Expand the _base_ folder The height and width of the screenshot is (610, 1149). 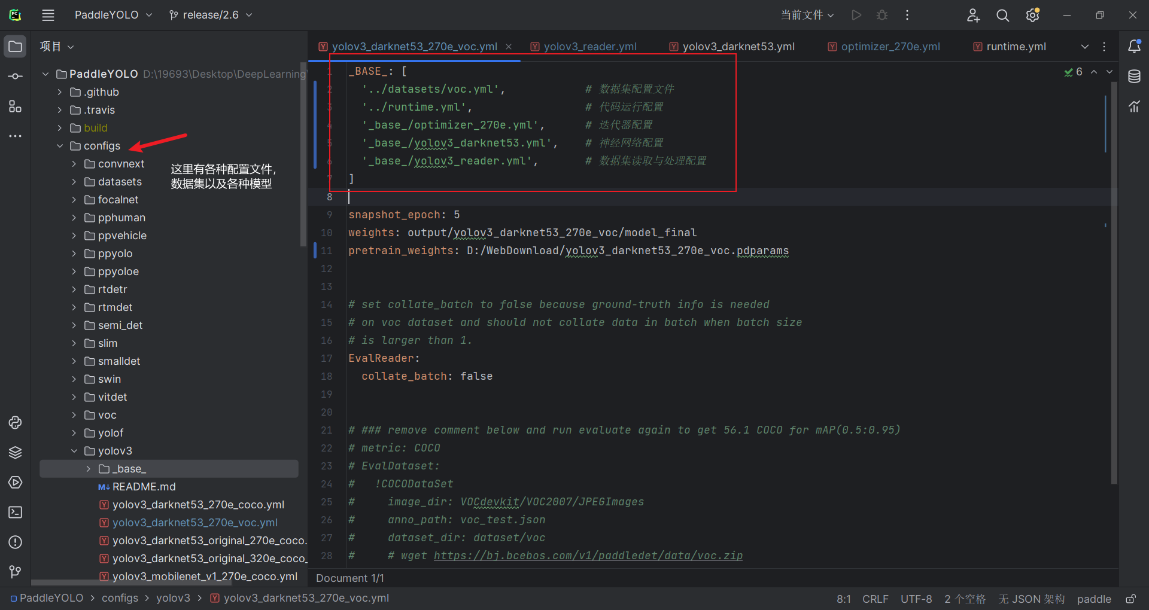[89, 469]
